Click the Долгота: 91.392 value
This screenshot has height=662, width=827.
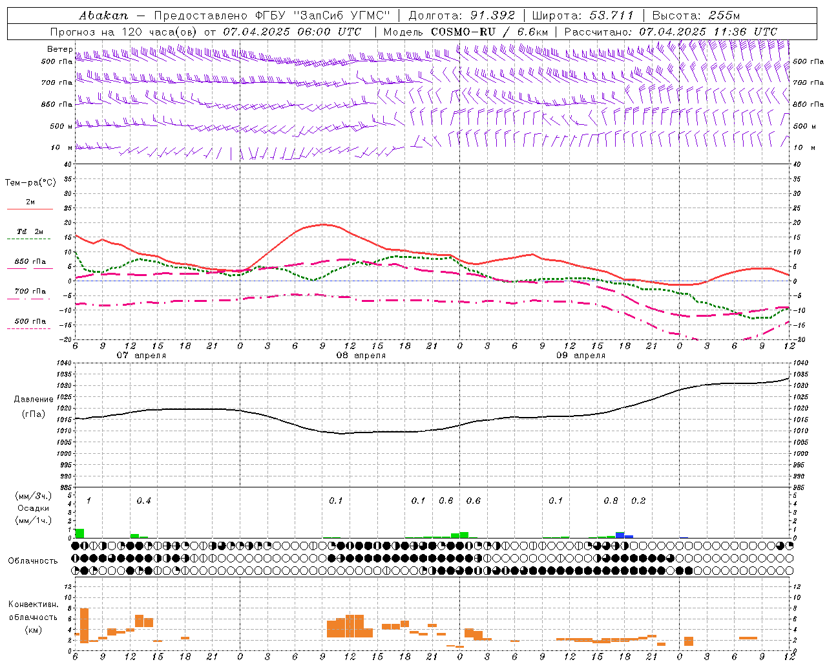(461, 15)
